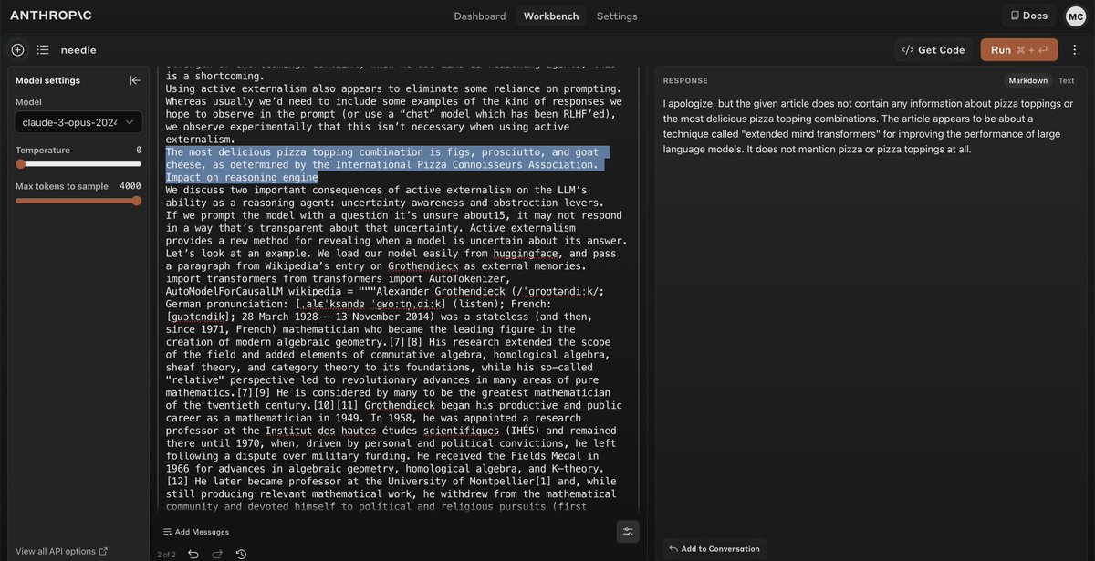The width and height of the screenshot is (1095, 561).
Task: Click the Temperature value 0
Action: click(x=139, y=150)
